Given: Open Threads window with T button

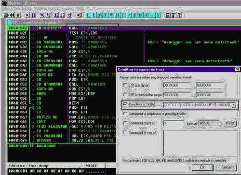Looking at the screenshot, I should tap(106, 15).
